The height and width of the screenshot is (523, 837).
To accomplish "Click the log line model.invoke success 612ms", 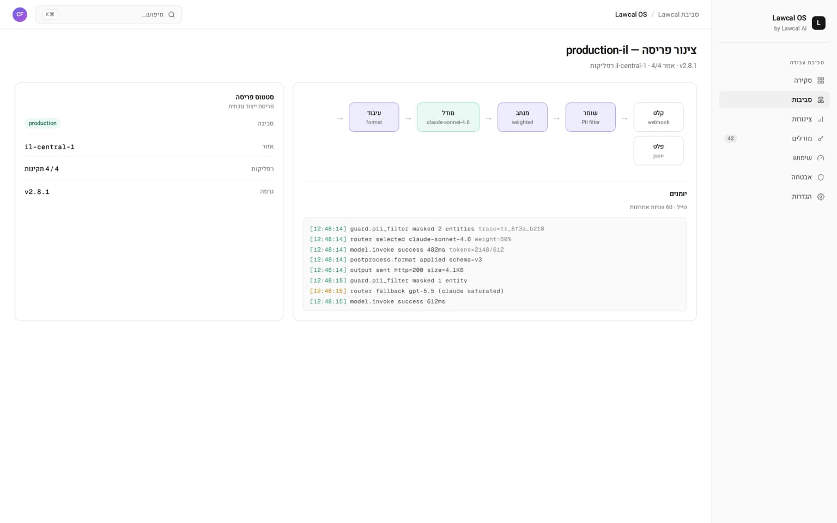I will pos(377,301).
